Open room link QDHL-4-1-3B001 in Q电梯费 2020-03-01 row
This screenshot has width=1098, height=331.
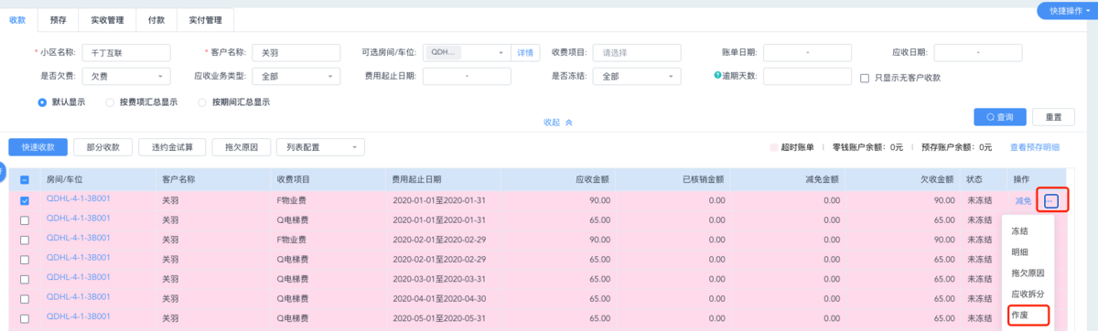78,276
